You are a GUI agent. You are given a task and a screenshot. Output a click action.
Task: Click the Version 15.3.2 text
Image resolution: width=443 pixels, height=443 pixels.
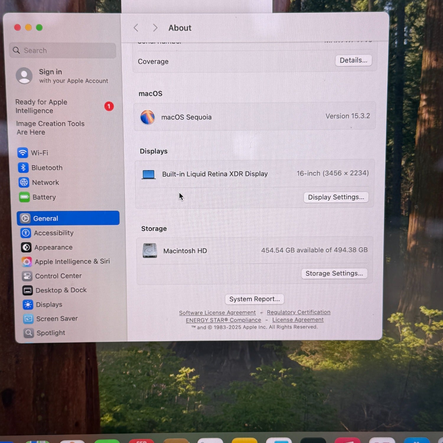click(x=348, y=116)
